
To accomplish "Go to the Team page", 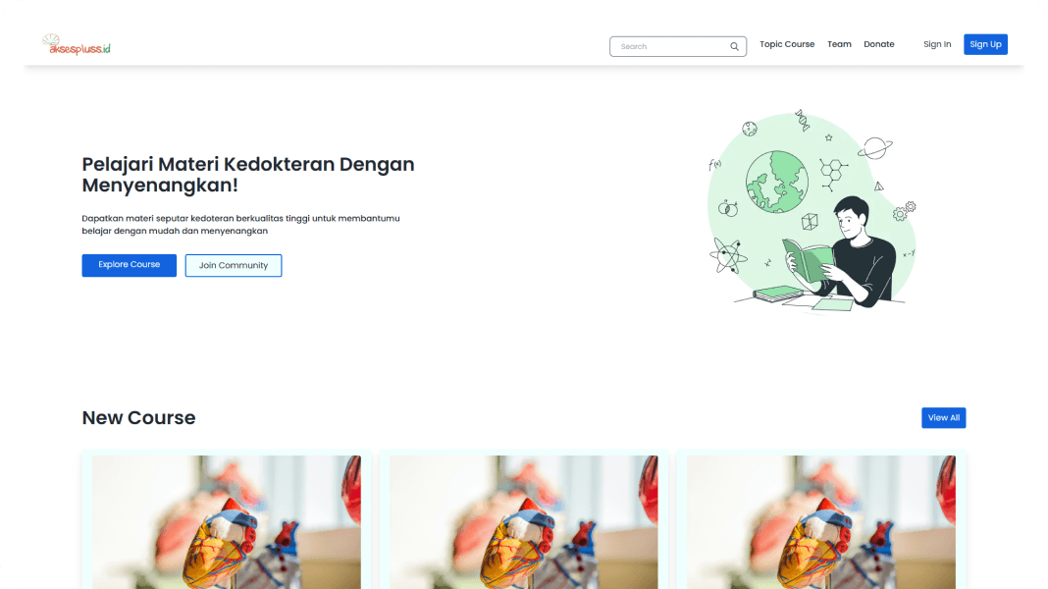I will coord(839,44).
